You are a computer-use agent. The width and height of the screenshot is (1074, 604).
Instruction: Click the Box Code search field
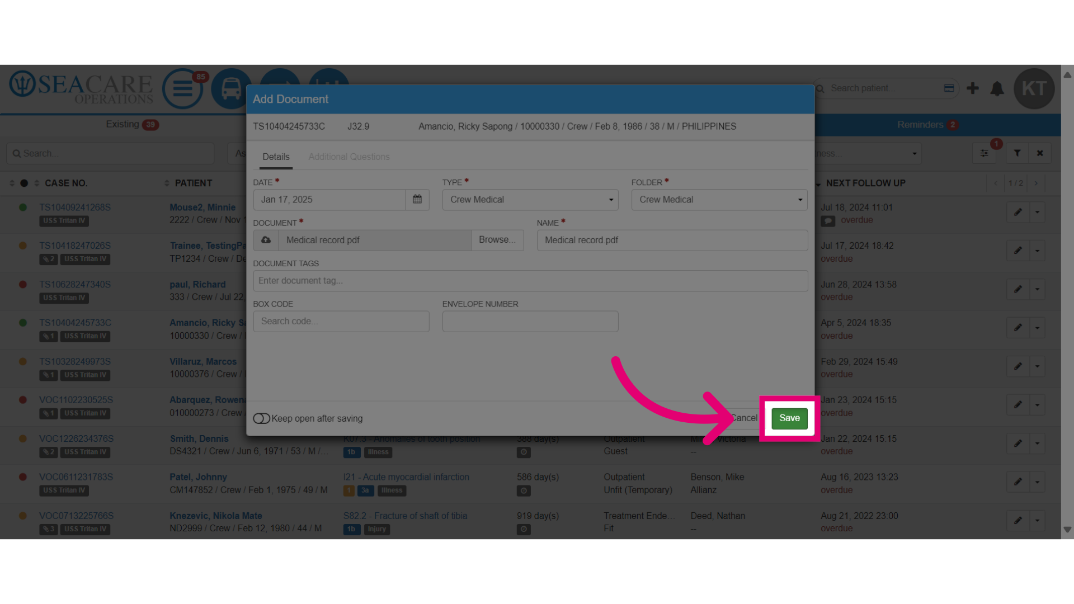click(x=341, y=321)
